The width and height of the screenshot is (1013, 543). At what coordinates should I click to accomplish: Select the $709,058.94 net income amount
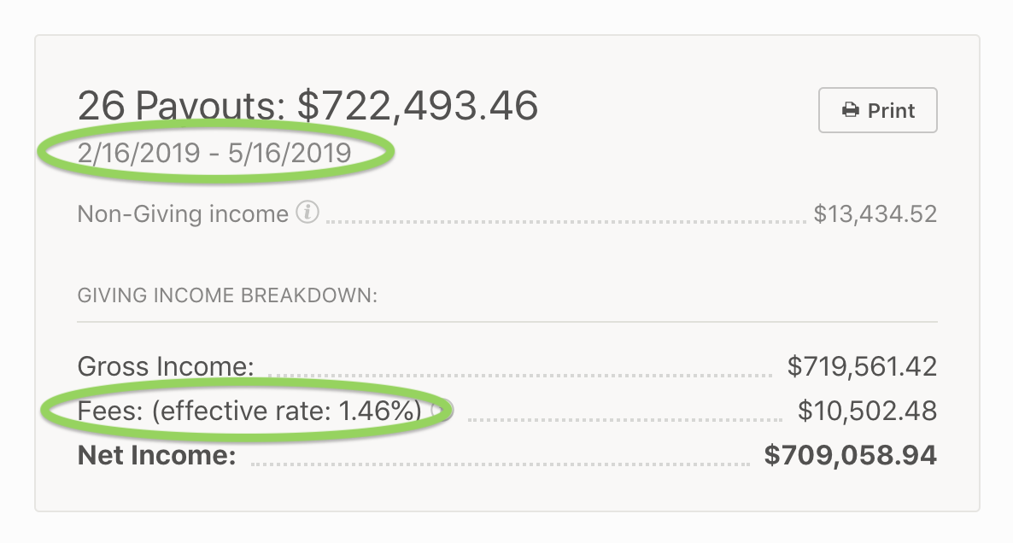coord(850,455)
